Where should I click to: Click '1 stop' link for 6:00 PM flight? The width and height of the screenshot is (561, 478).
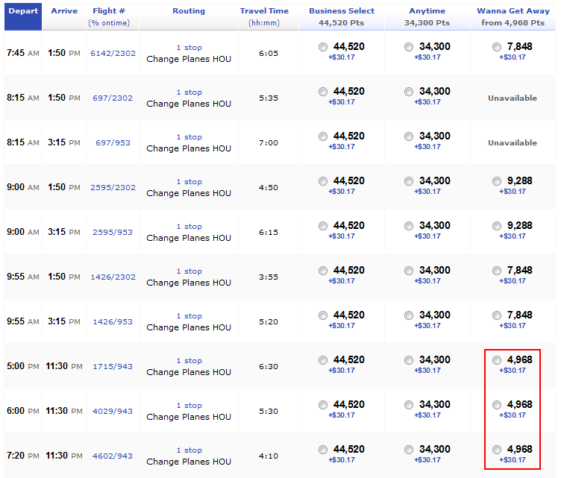tap(189, 406)
